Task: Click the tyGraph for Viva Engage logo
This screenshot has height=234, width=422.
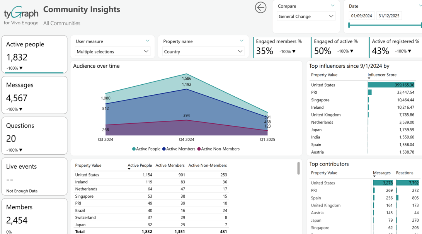Action: point(21,15)
